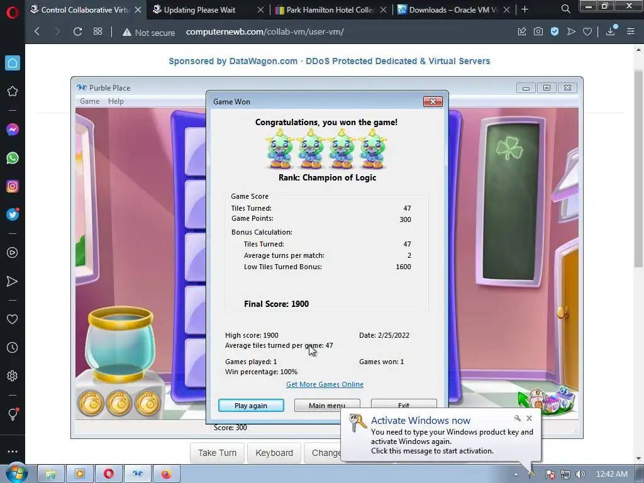644x483 pixels.
Task: Click the Take Turn button
Action: pyautogui.click(x=217, y=453)
